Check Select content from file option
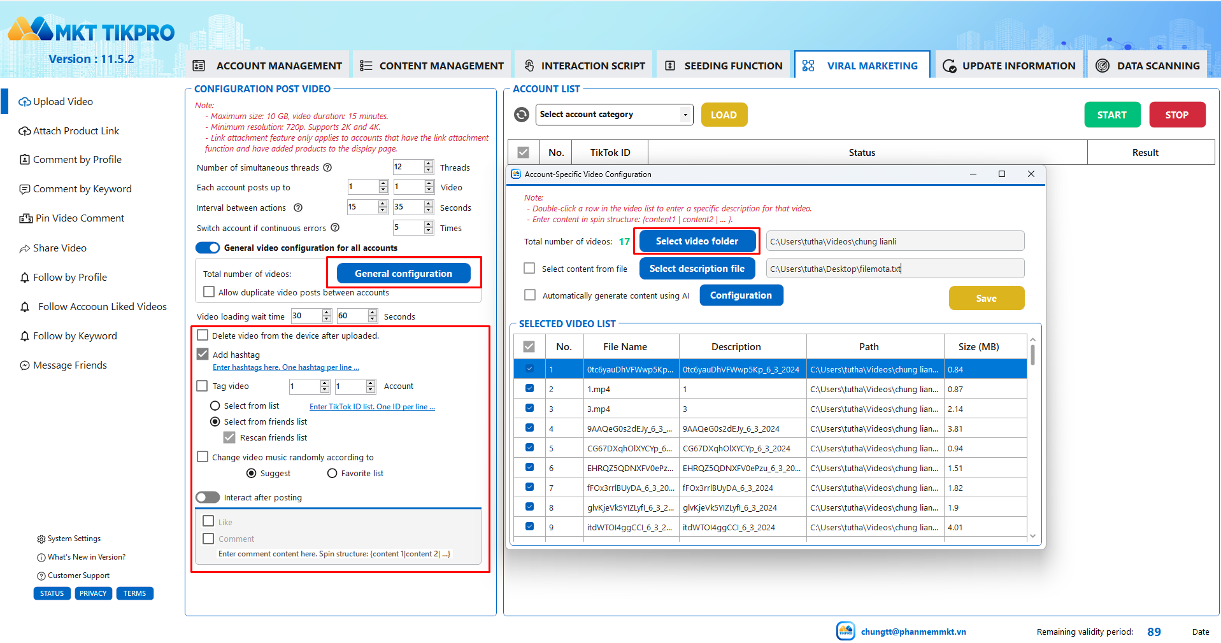This screenshot has height=643, width=1221. click(529, 268)
